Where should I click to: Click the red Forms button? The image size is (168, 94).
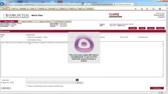tap(142, 28)
